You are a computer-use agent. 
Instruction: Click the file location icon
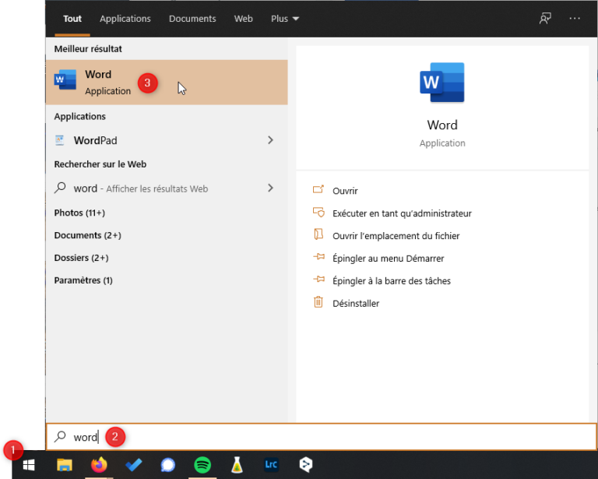tap(318, 234)
